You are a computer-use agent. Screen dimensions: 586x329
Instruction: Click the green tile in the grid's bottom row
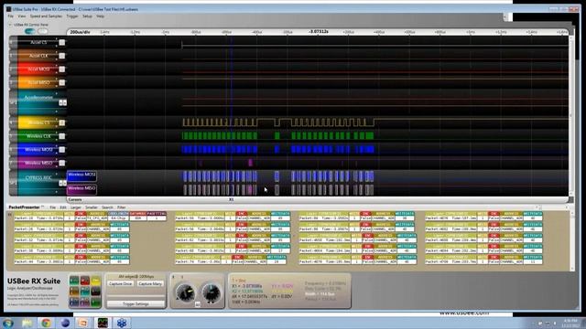pyautogui.click(x=95, y=302)
